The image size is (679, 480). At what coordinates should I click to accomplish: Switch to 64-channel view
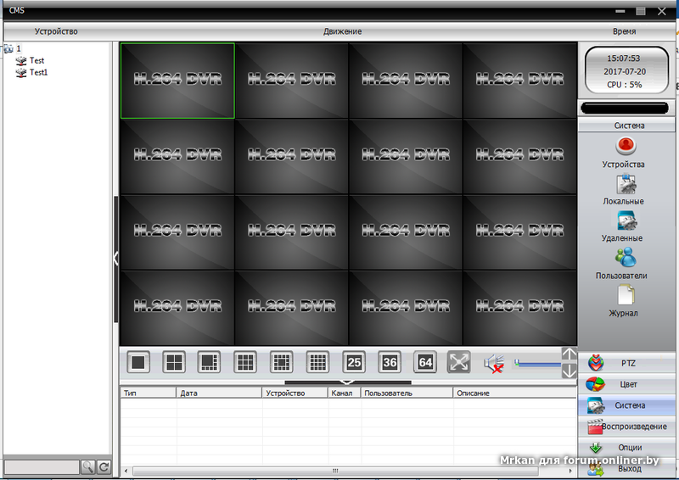[425, 362]
